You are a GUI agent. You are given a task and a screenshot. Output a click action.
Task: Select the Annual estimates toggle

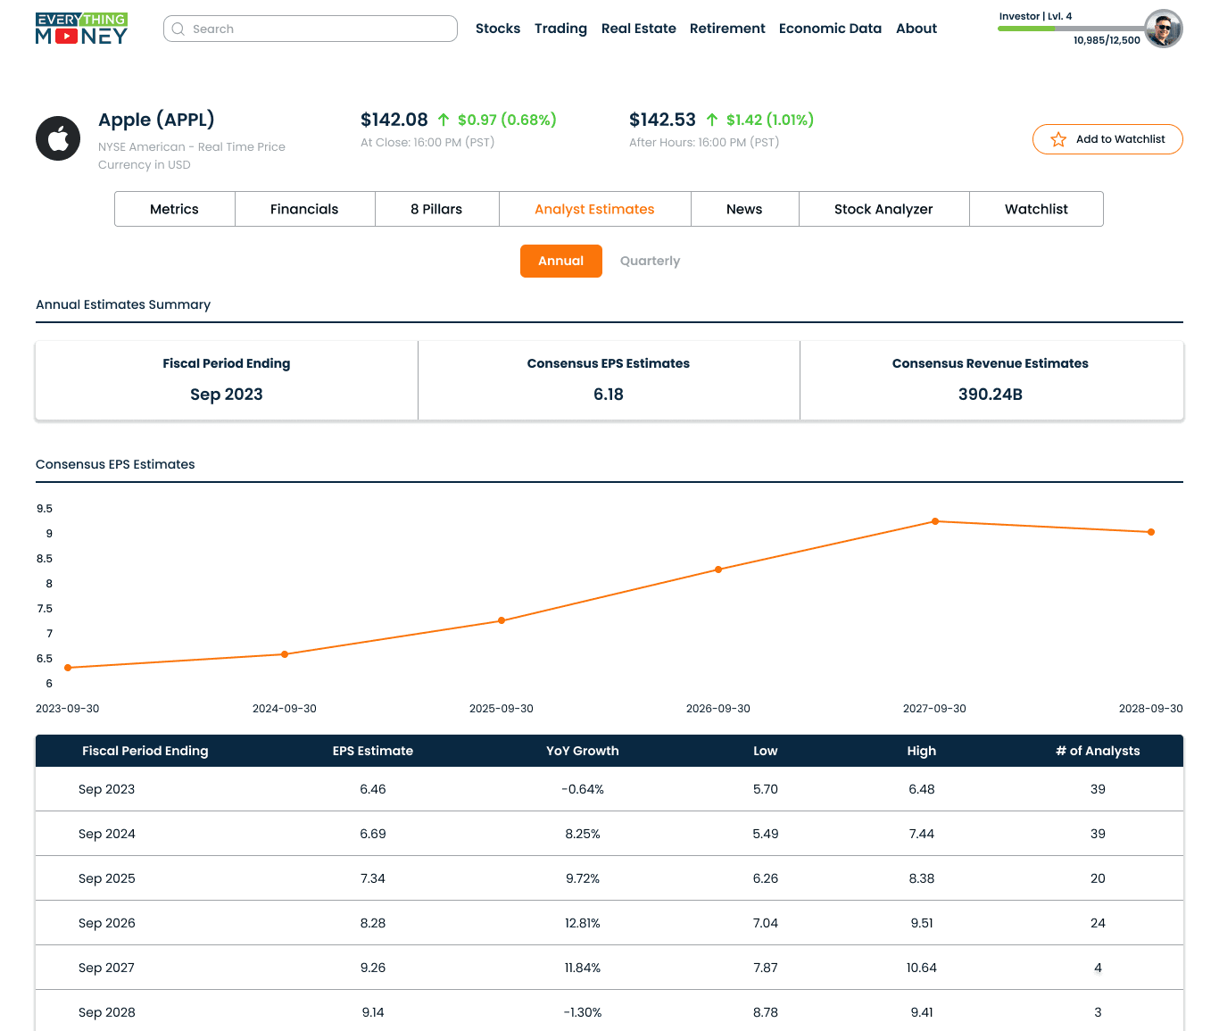pos(561,261)
